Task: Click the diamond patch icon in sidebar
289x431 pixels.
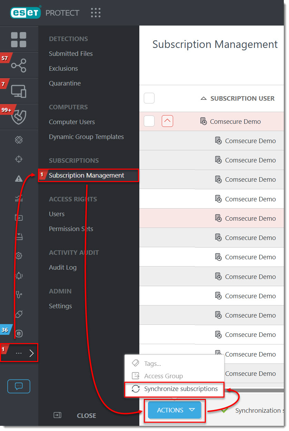Action: coord(19,140)
